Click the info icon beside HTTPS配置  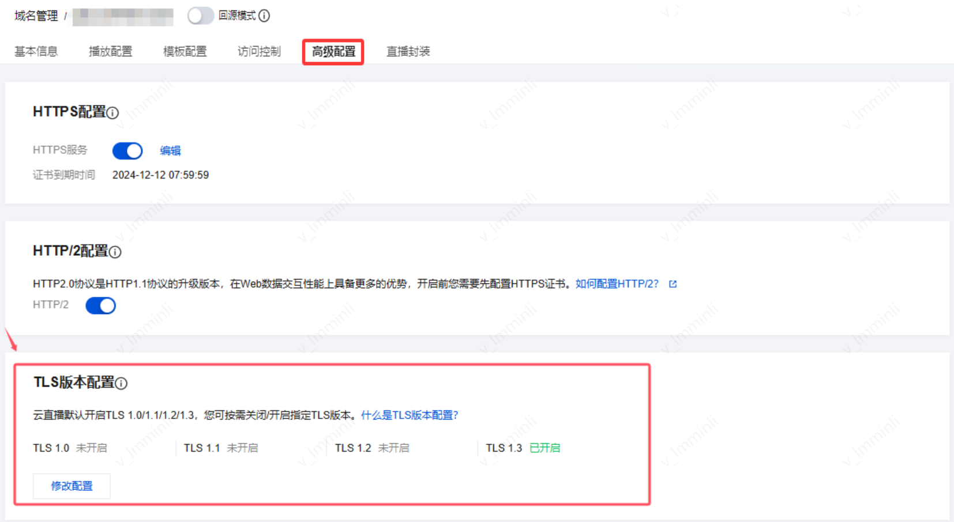coord(113,113)
